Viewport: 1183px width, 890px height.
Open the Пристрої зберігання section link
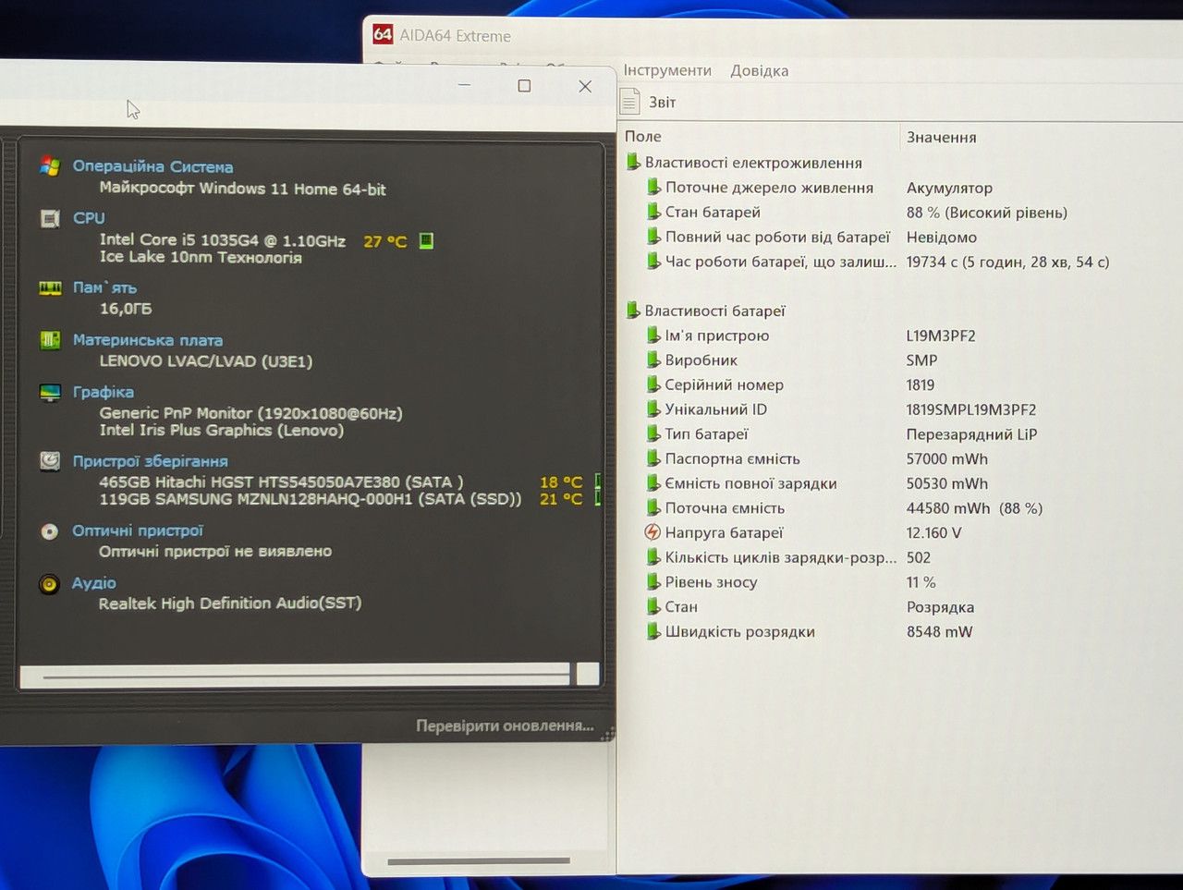click(151, 461)
